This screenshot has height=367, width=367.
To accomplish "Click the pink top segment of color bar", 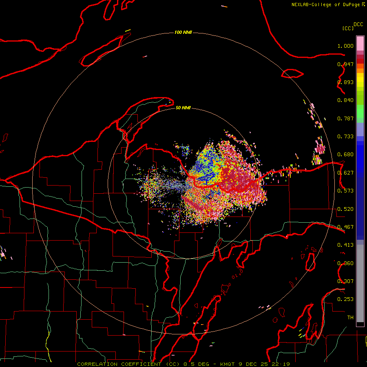I will [360, 43].
